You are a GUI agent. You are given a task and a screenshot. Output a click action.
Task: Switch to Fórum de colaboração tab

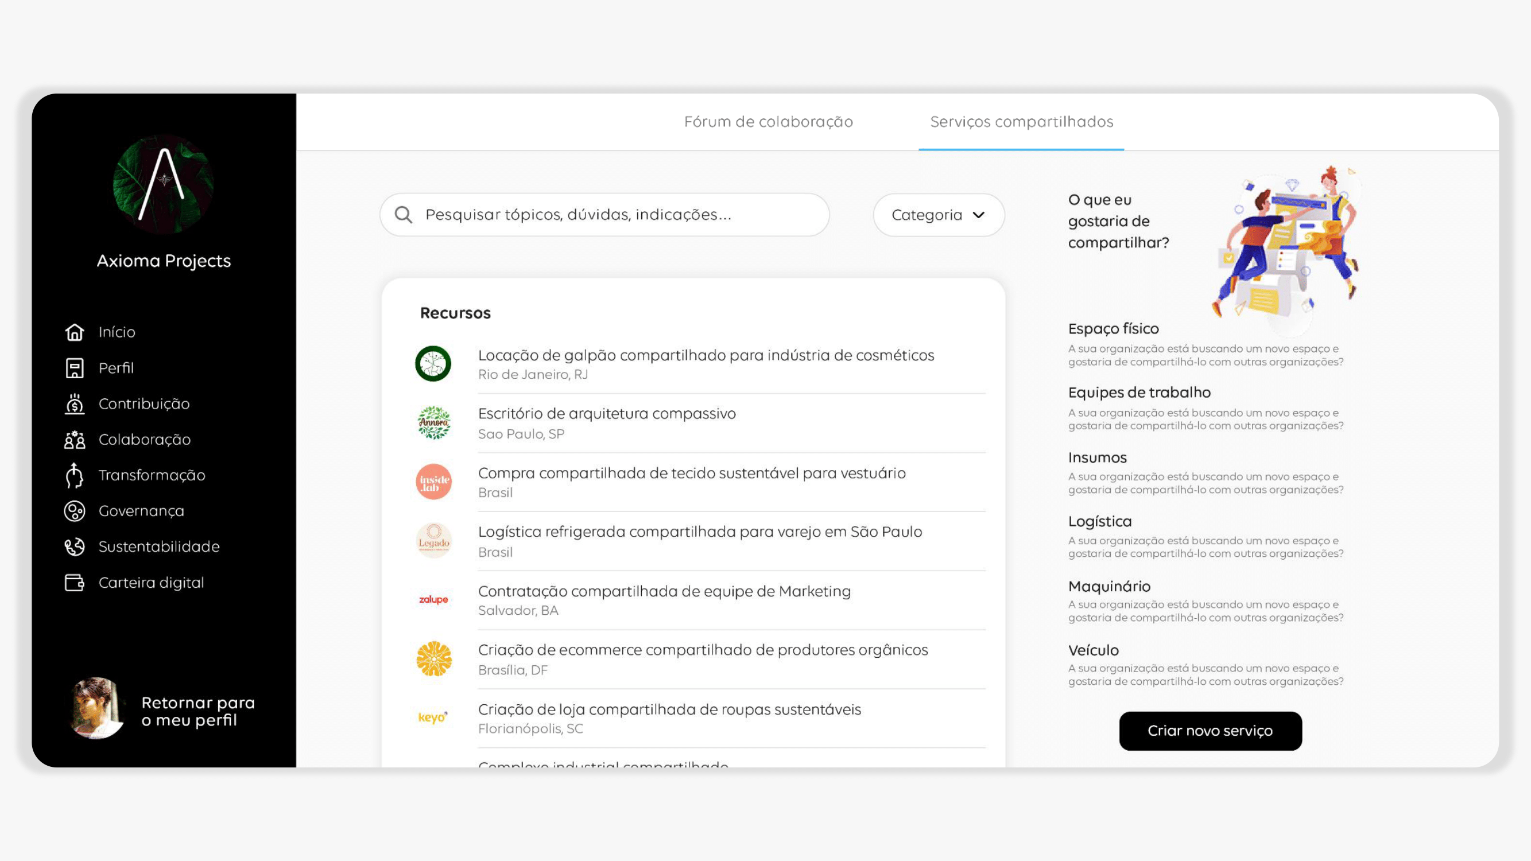coord(768,122)
